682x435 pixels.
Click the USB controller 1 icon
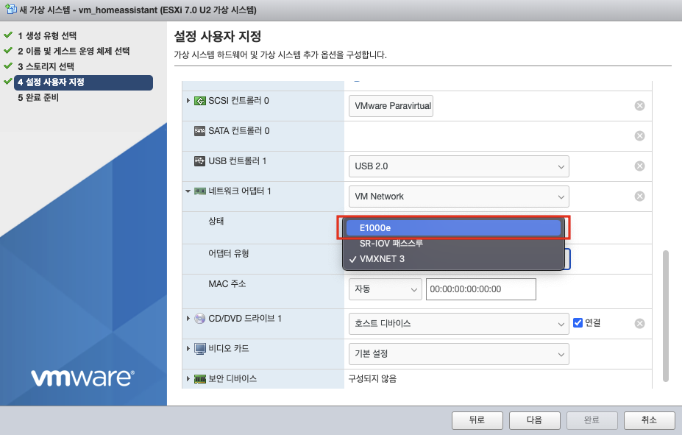[x=199, y=161]
